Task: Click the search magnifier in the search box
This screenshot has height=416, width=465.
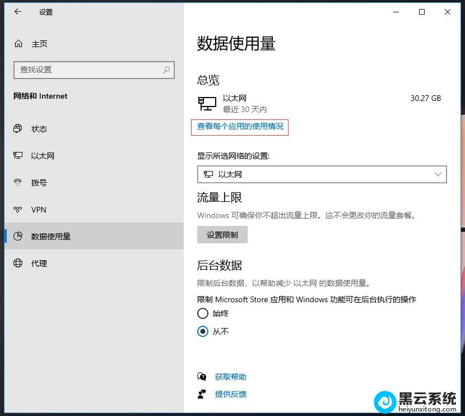Action: (166, 70)
